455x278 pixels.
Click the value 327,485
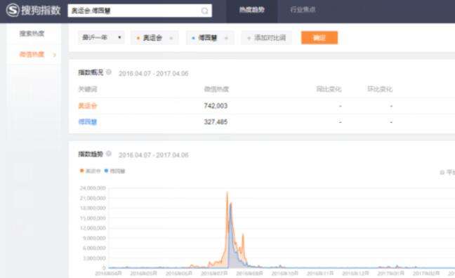pos(216,122)
